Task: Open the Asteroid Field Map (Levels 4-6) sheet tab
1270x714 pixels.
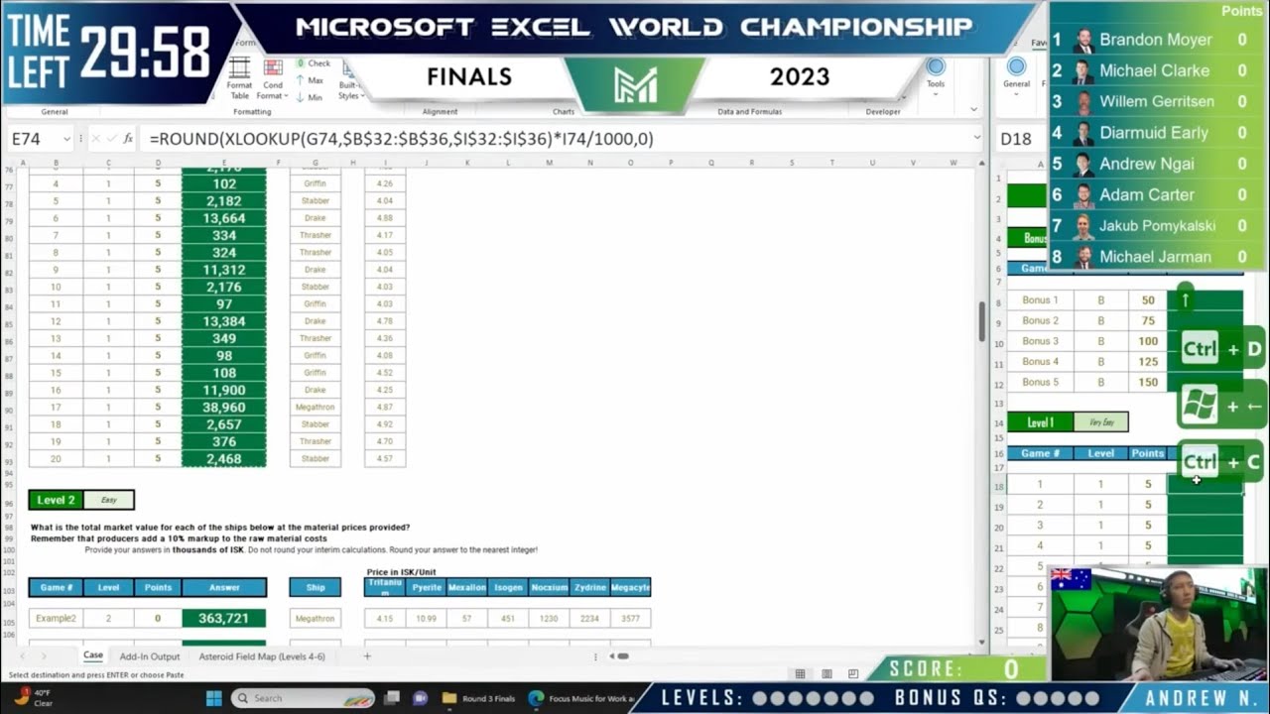Action: coord(262,655)
